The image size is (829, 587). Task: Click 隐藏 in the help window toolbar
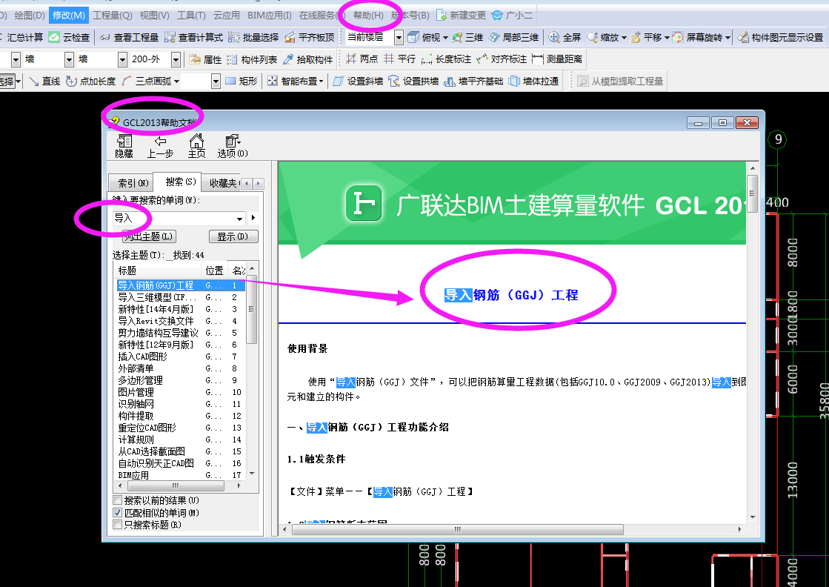pos(124,147)
